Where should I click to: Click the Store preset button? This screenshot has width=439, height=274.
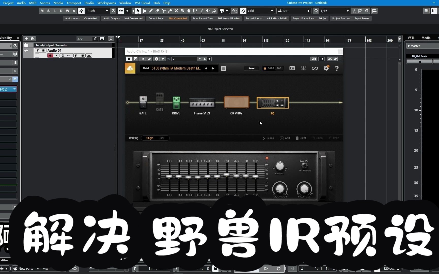tap(251, 68)
